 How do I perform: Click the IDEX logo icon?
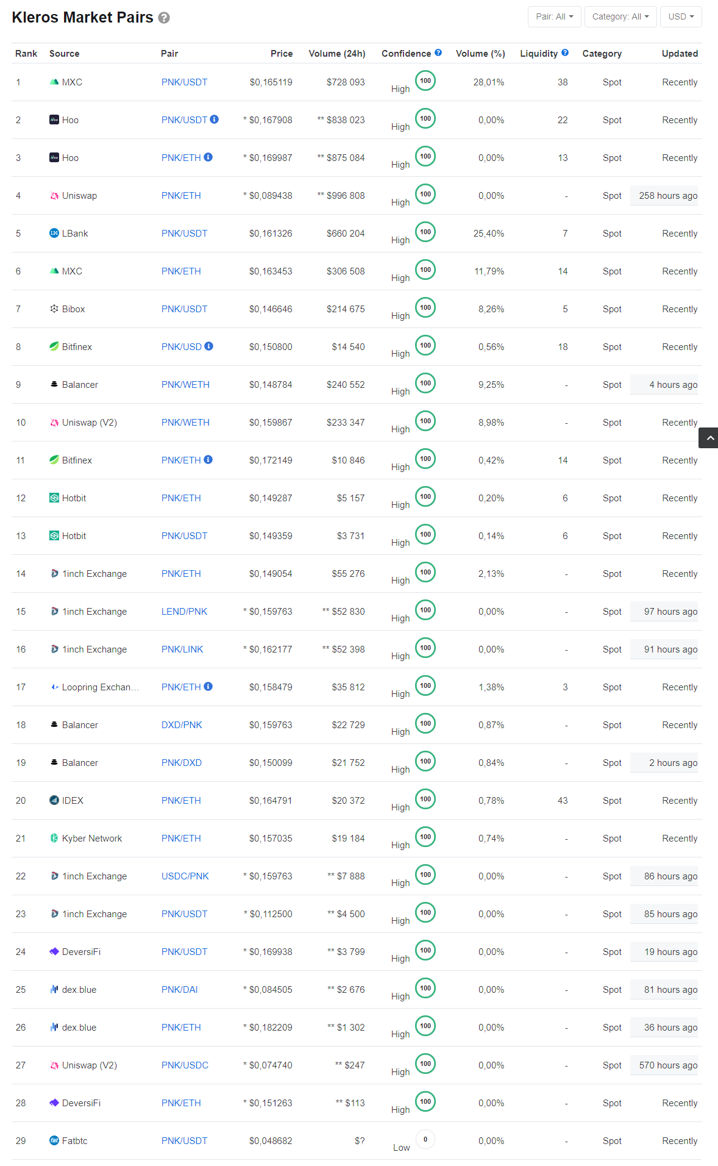(x=54, y=801)
